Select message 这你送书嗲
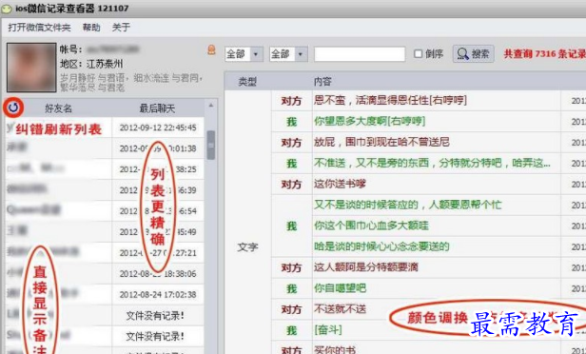Viewport: 586px width, 354px height. (x=340, y=184)
